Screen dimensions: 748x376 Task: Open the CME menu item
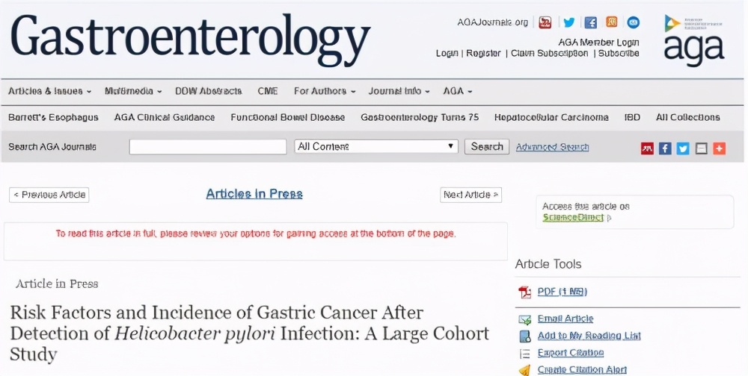pyautogui.click(x=267, y=91)
